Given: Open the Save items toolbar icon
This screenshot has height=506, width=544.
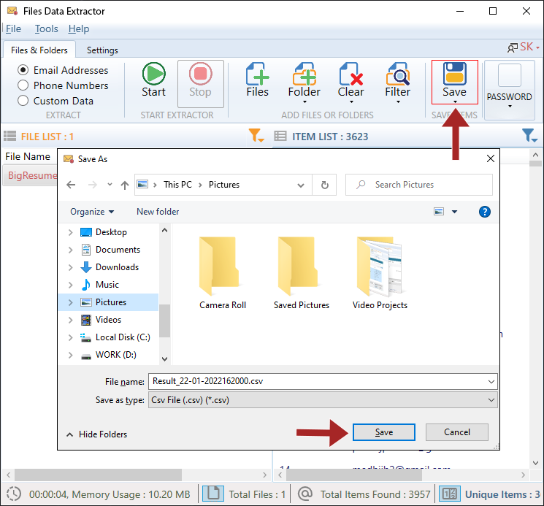Looking at the screenshot, I should (x=454, y=74).
